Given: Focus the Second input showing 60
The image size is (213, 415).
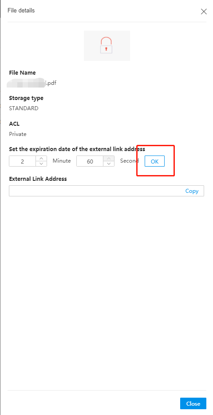Looking at the screenshot, I should coord(90,161).
